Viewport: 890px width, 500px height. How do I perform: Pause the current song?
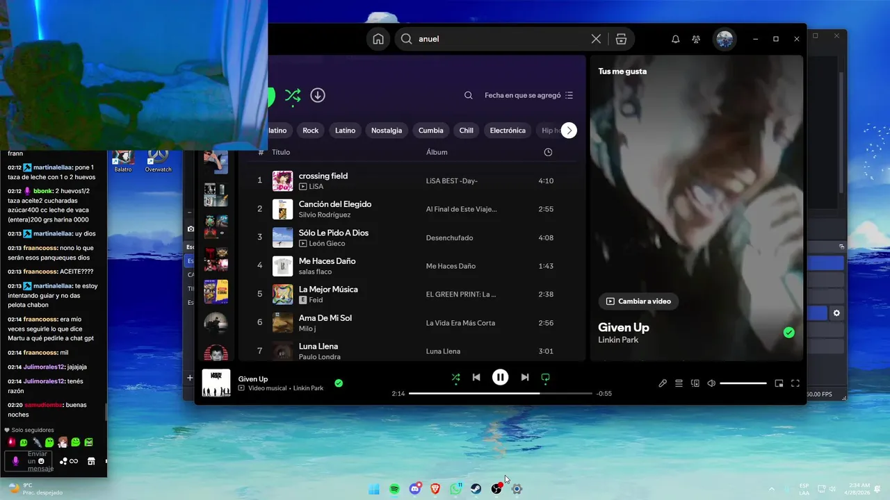tap(500, 377)
